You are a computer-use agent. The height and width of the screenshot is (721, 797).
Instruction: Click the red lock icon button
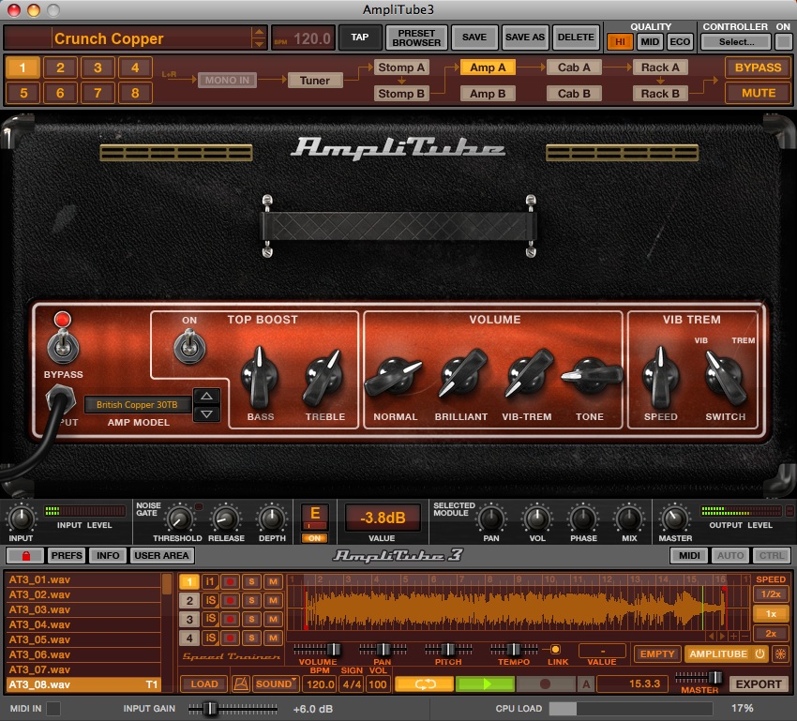coord(25,555)
